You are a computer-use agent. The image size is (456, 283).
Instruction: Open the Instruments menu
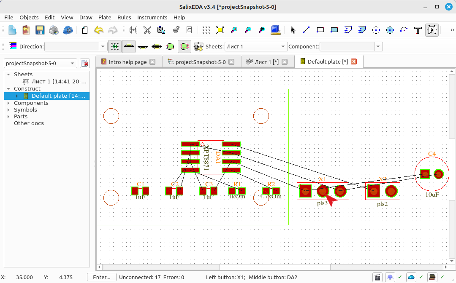tap(152, 17)
